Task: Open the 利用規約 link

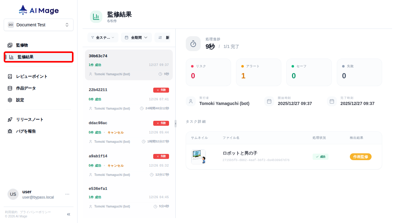Action: pyautogui.click(x=11, y=212)
